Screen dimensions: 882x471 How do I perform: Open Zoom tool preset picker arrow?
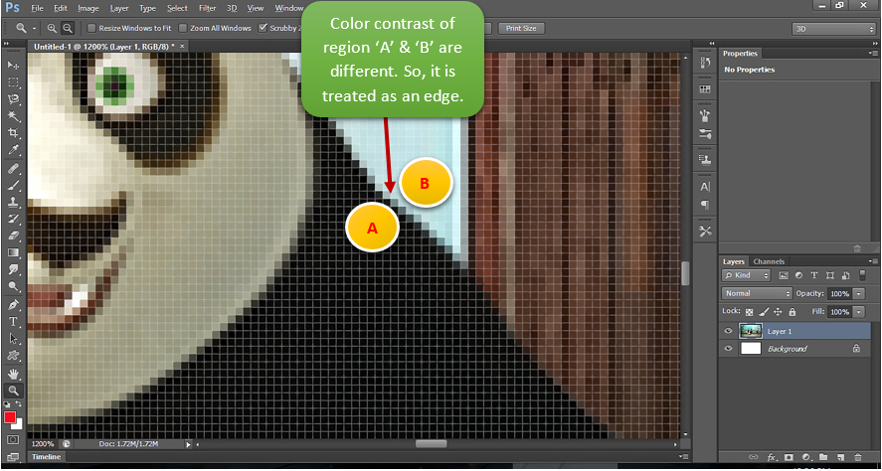tap(35, 28)
